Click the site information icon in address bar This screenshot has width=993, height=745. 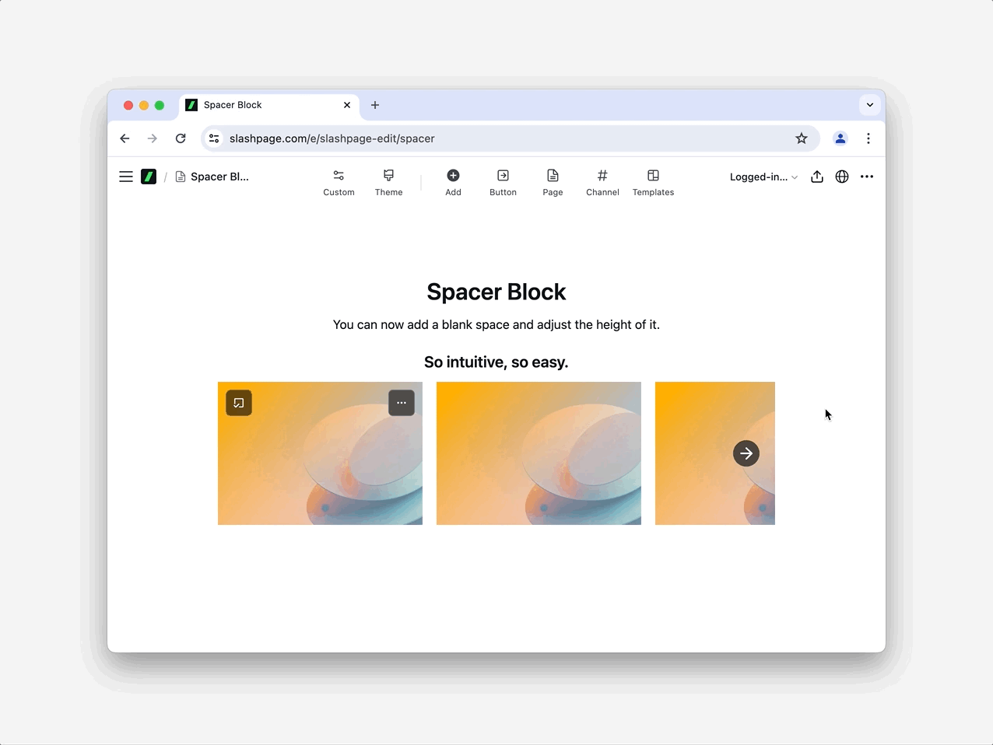click(x=214, y=138)
